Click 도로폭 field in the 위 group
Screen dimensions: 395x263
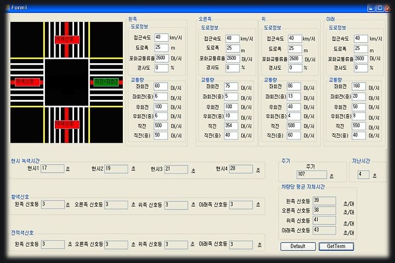click(295, 49)
